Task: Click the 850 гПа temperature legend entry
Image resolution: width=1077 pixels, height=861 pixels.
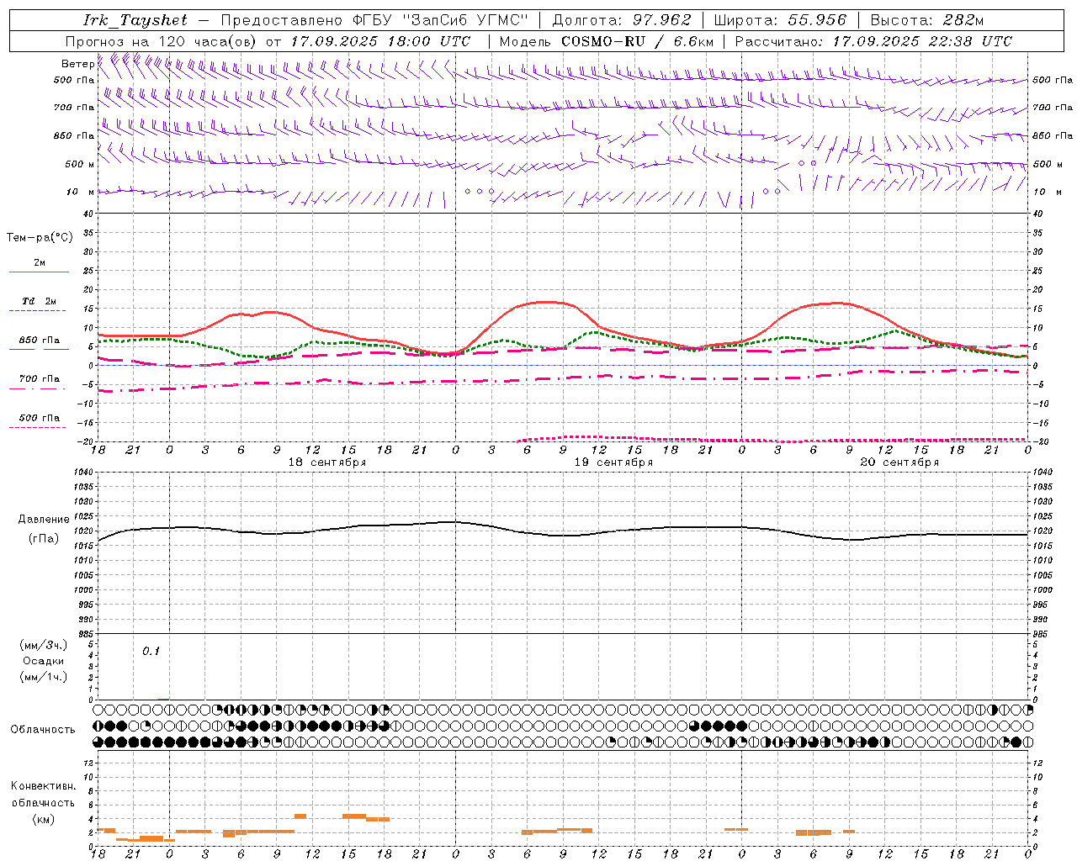Action: [39, 341]
